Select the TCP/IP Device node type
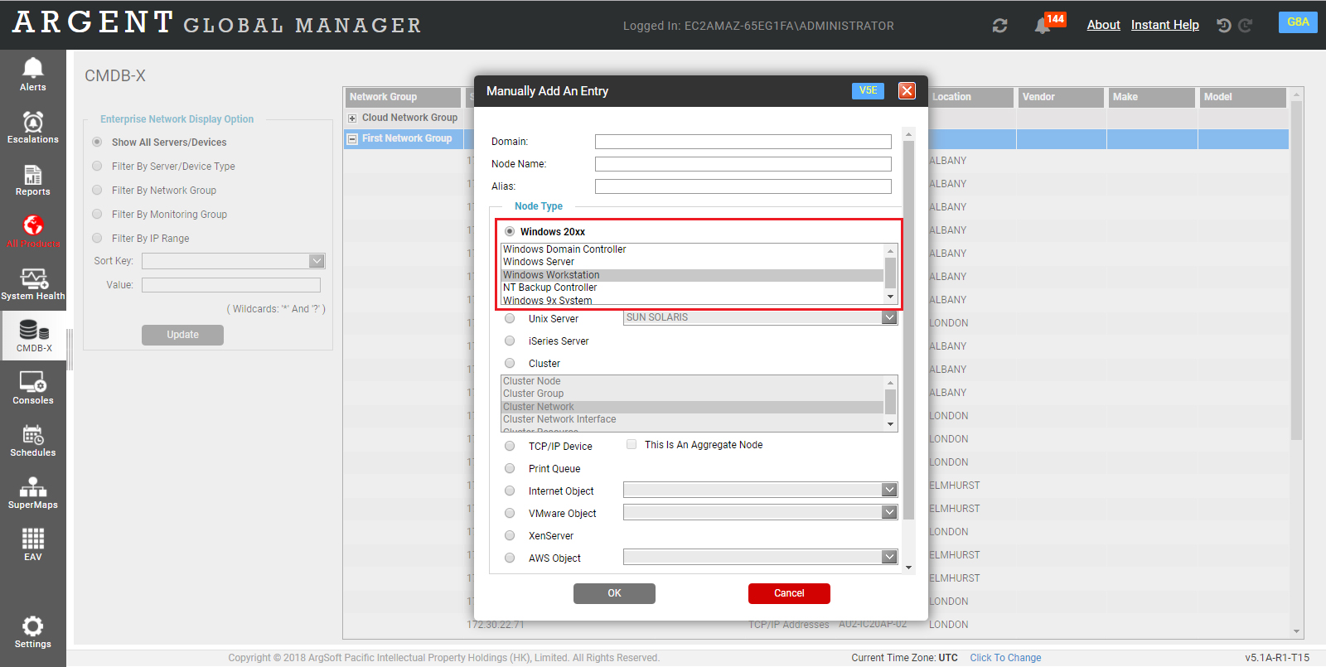The image size is (1326, 667). coord(510,447)
